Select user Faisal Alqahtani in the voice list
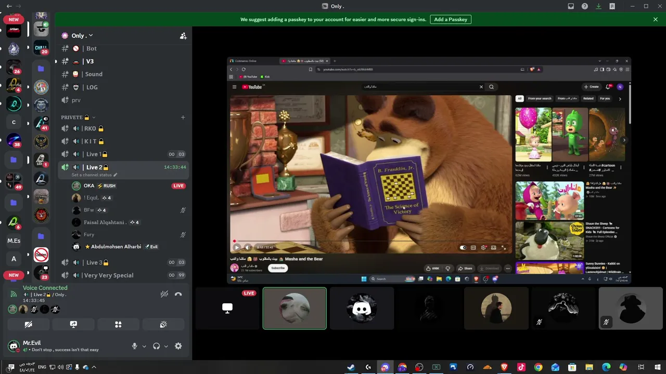Image resolution: width=666 pixels, height=374 pixels. pos(129,222)
